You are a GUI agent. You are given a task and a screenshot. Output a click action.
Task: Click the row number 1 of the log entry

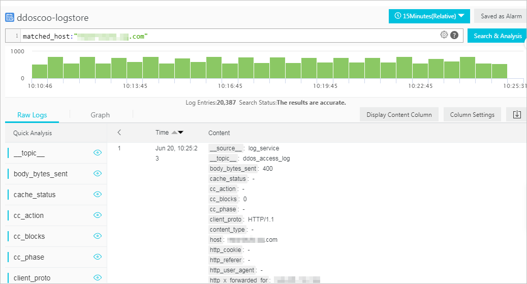point(119,148)
